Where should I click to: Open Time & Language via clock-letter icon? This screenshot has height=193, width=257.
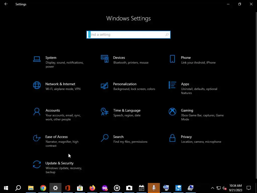pyautogui.click(x=105, y=112)
